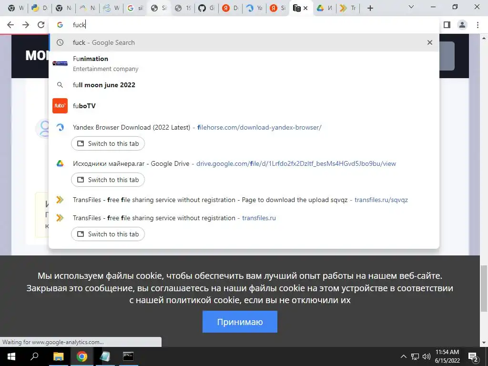Select the fuboTV suggestion
Screen dimensions: 488x366
244,106
